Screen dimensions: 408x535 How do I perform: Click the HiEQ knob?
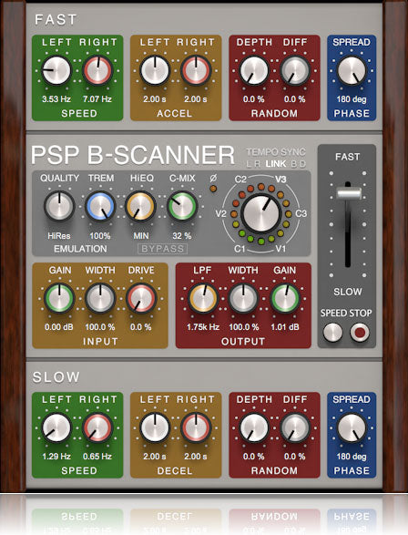[140, 206]
